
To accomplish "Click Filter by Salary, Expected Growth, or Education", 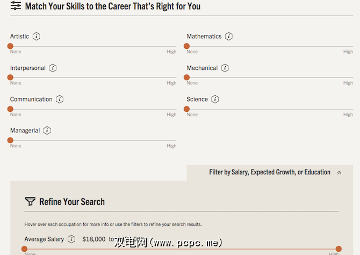I will (x=270, y=173).
